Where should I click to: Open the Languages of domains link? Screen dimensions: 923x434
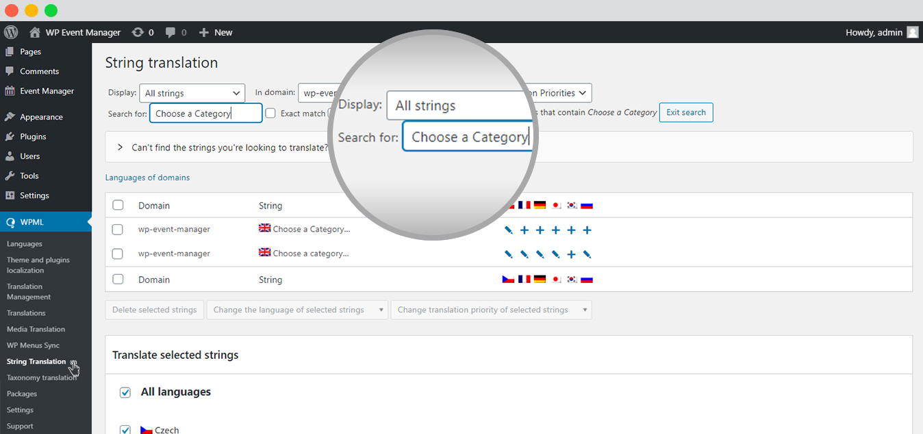tap(147, 178)
